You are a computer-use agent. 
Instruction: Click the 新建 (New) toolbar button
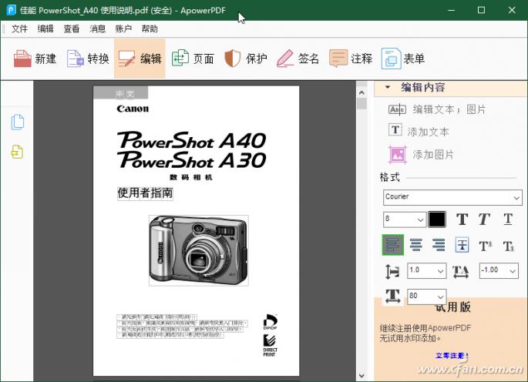35,59
